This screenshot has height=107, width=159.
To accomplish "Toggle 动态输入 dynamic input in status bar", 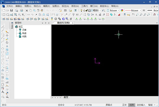I will tap(141, 105).
